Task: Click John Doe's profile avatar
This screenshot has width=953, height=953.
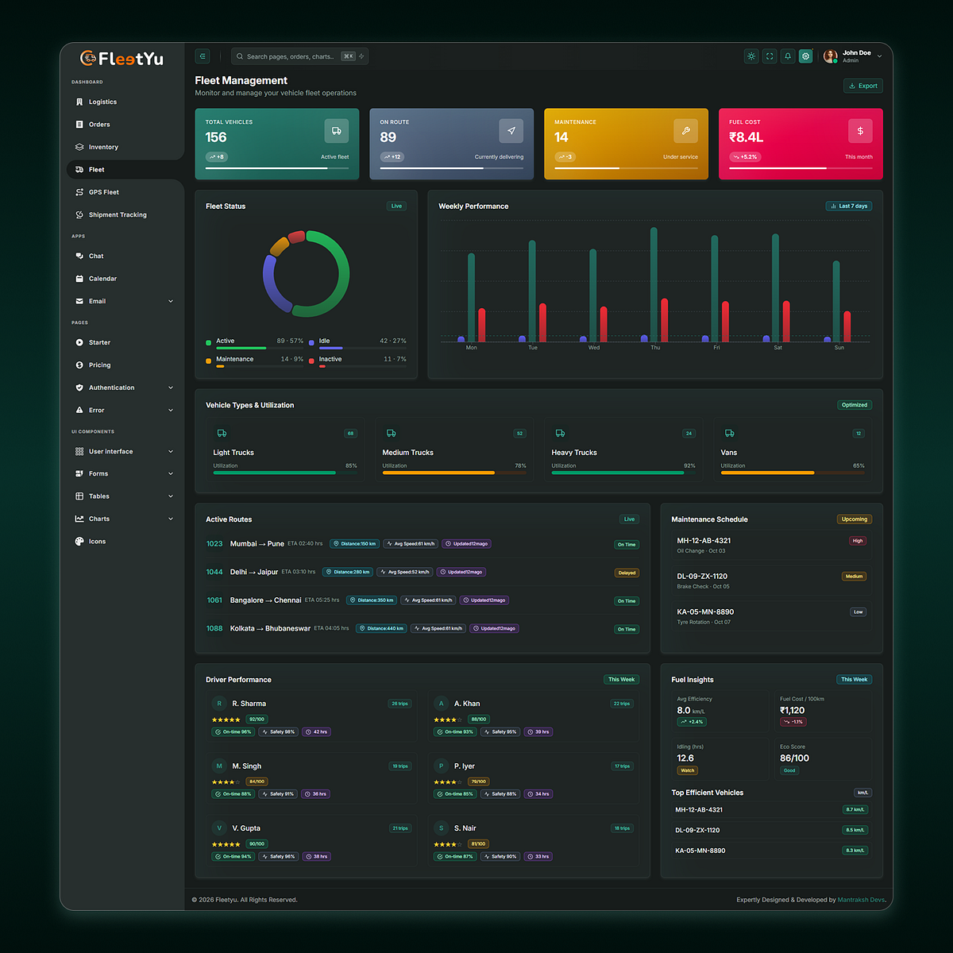Action: pos(831,56)
